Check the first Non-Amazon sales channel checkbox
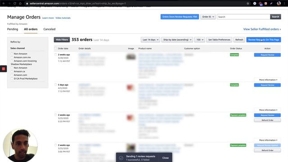This screenshot has width=288, height=162. click(12, 54)
